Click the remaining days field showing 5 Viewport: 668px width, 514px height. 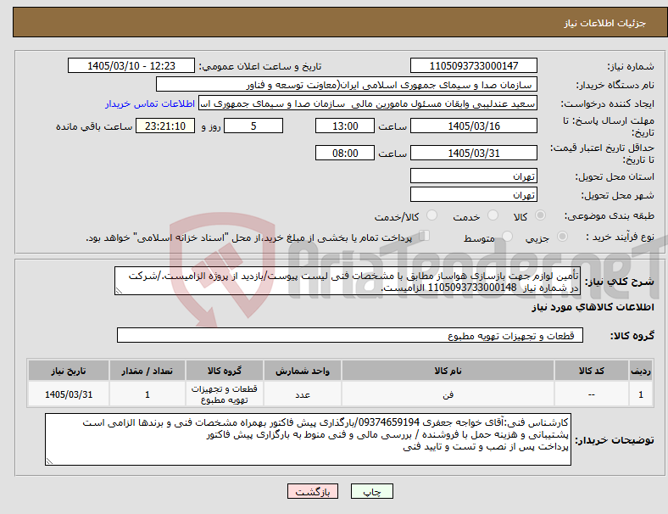[253, 126]
